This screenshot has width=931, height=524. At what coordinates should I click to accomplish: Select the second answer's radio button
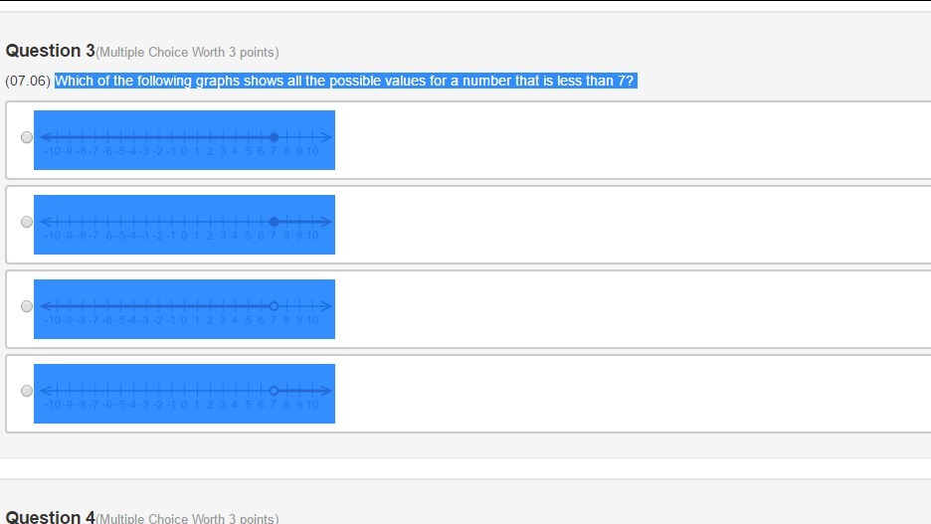click(x=26, y=222)
